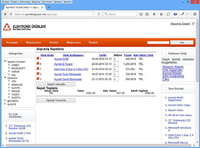Open Ürünler in the orange navbar

click(x=54, y=42)
